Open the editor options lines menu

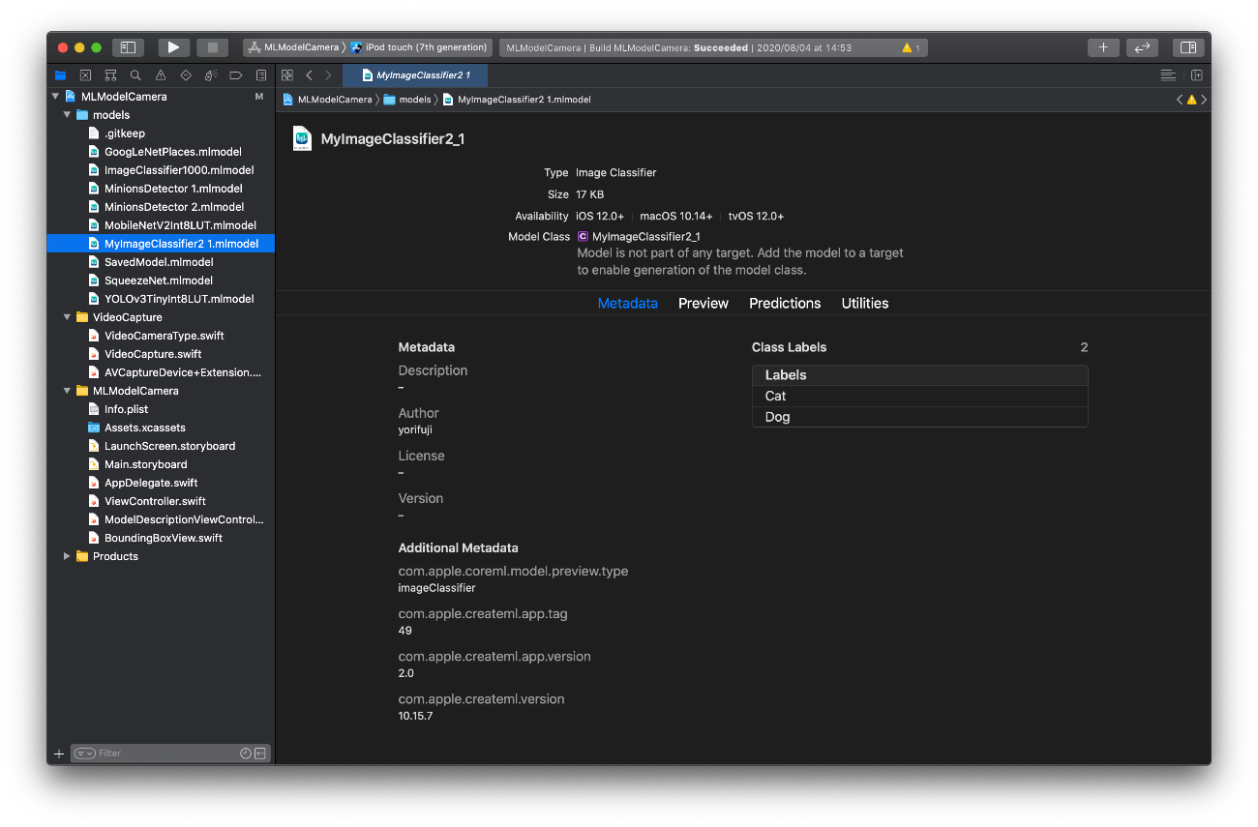pyautogui.click(x=1168, y=75)
